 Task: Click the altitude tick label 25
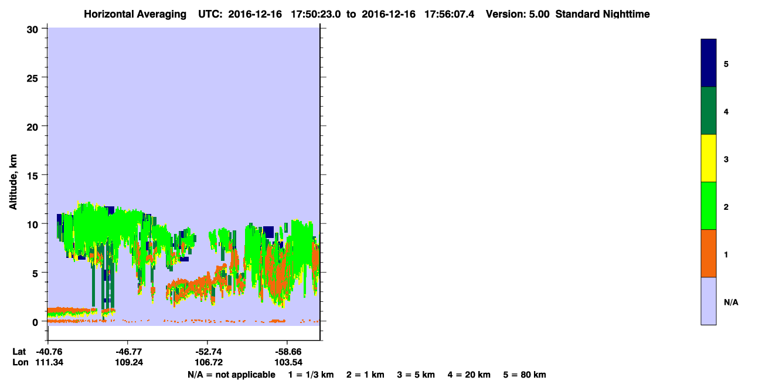(33, 77)
